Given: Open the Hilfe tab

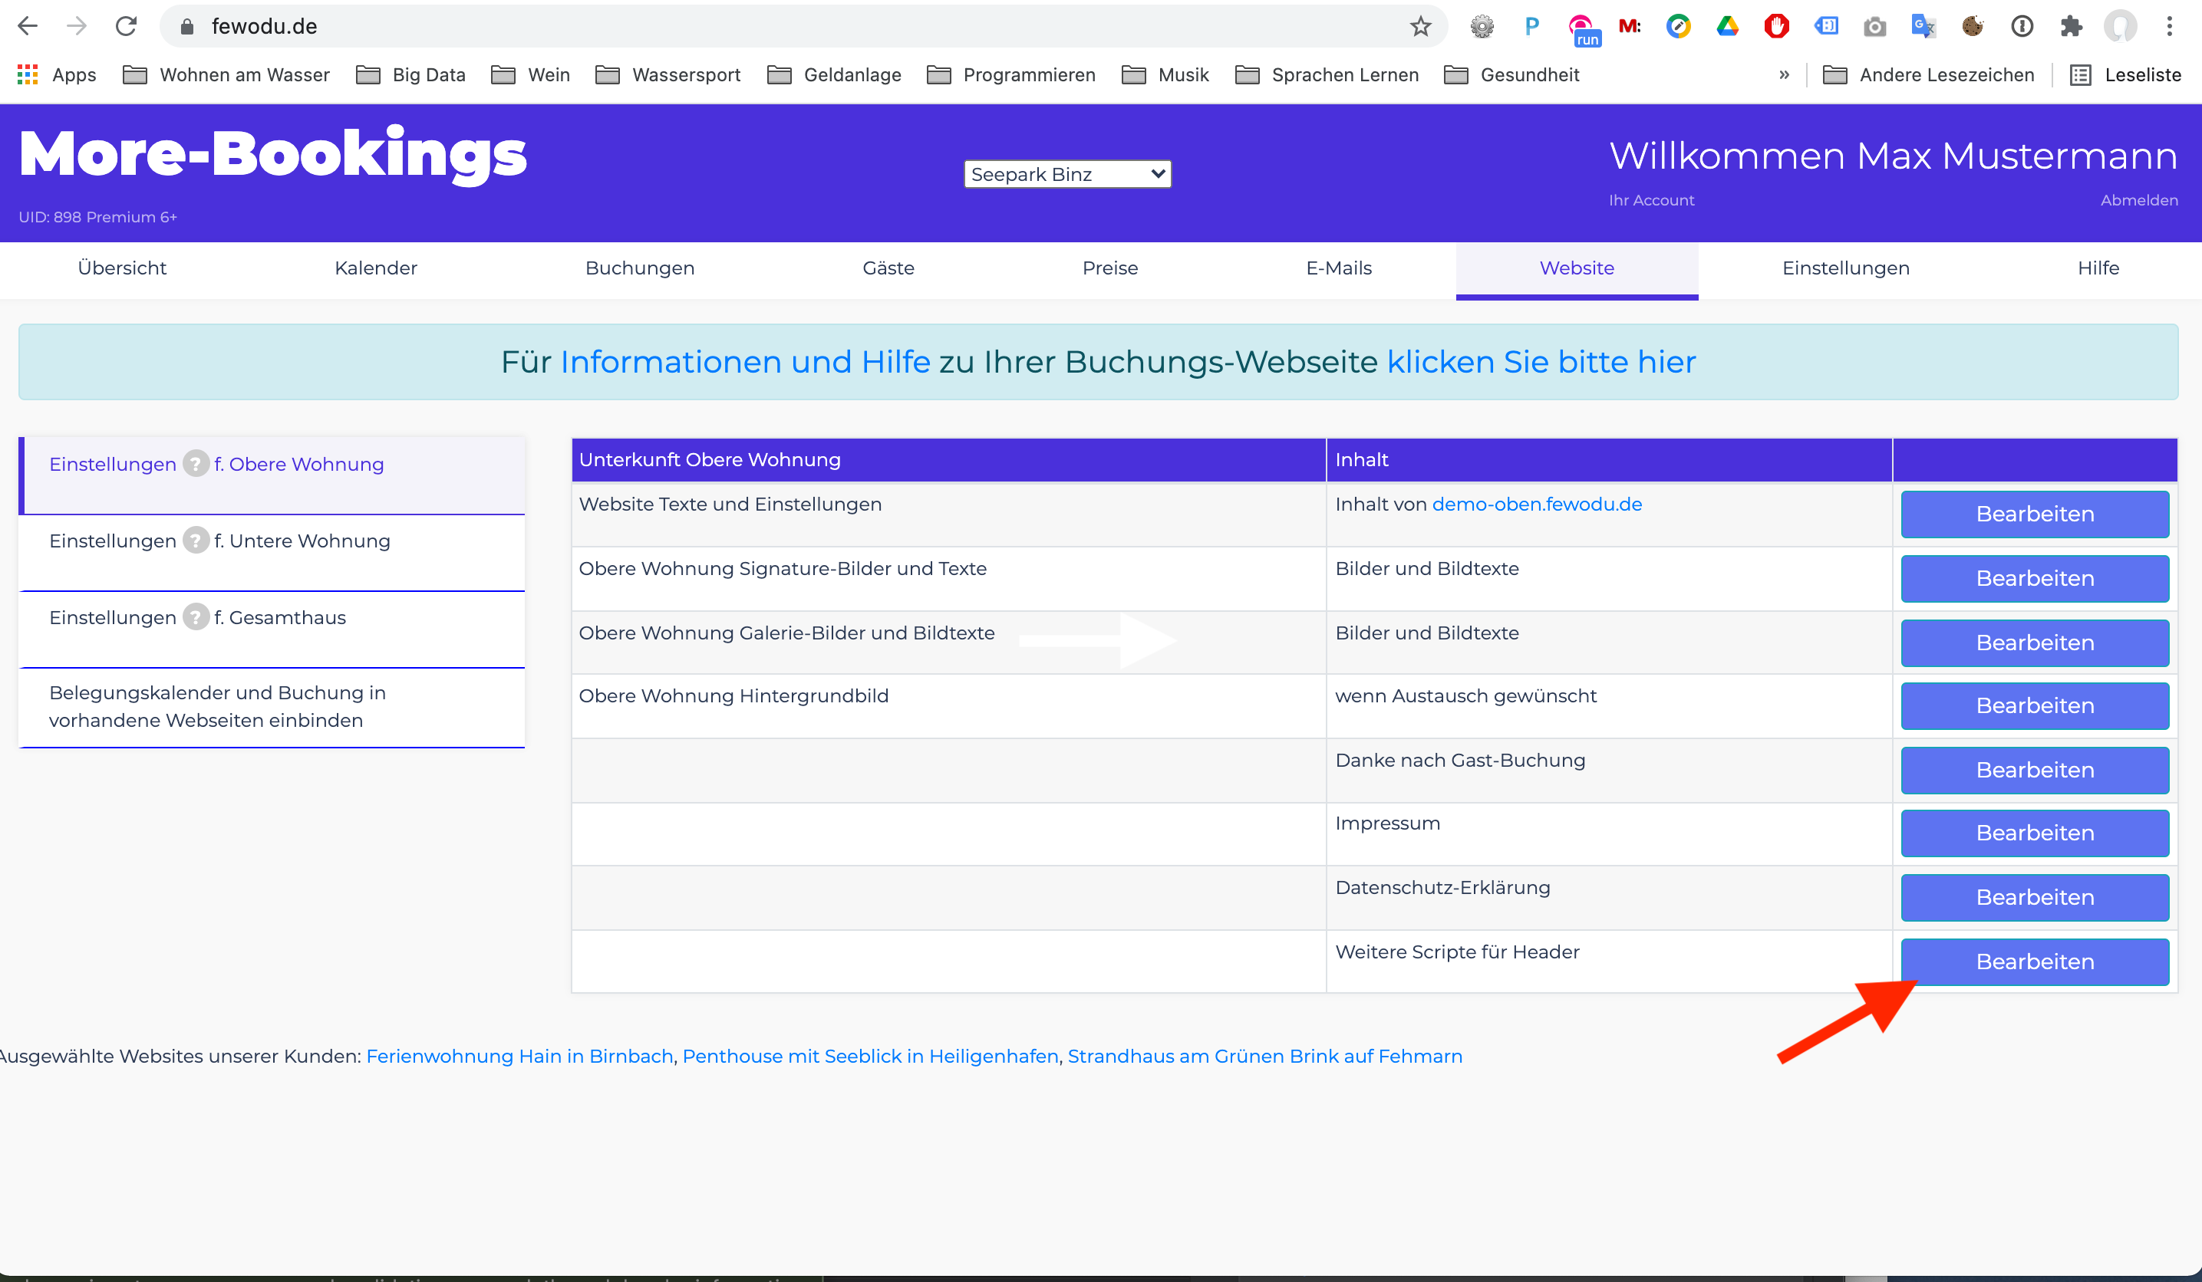Looking at the screenshot, I should click(x=2098, y=268).
